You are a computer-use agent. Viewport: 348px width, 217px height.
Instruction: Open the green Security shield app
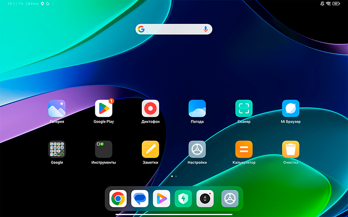coord(183,199)
